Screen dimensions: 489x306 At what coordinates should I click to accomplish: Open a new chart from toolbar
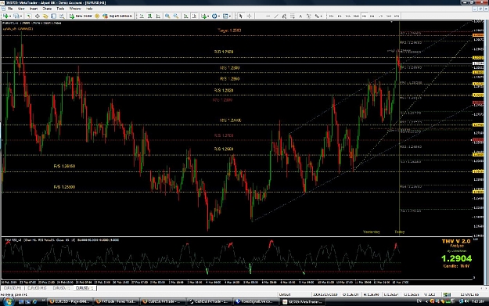pyautogui.click(x=5, y=16)
